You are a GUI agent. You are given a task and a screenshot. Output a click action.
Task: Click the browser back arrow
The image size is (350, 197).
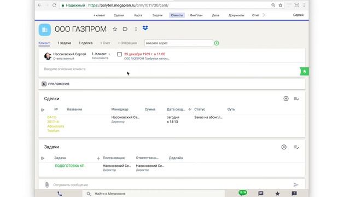click(x=39, y=5)
